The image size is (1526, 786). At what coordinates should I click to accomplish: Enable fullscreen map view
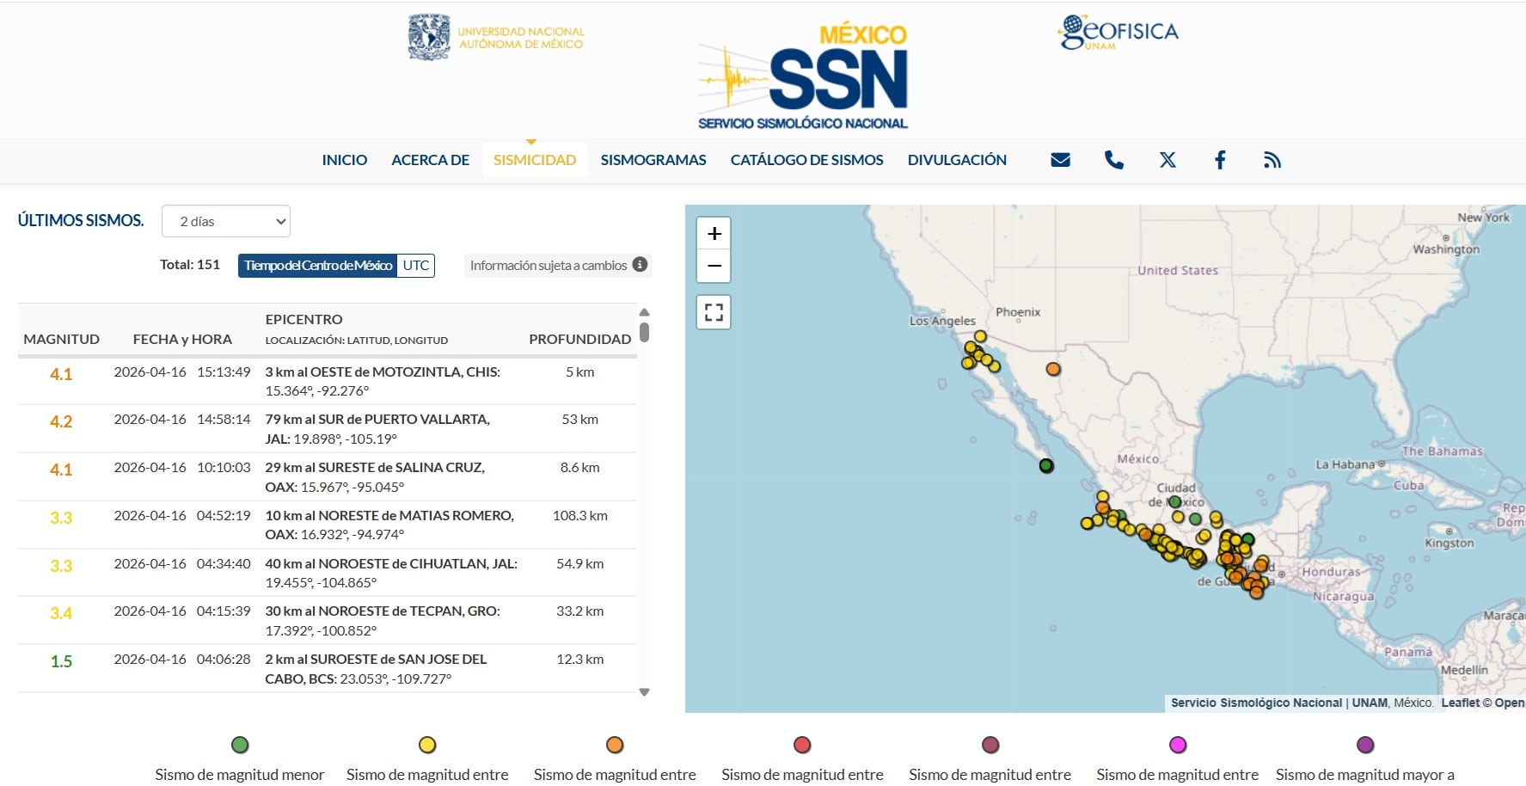coord(713,312)
